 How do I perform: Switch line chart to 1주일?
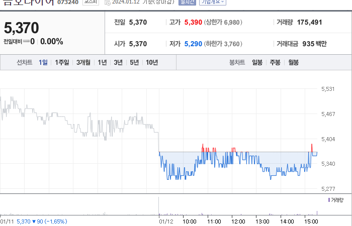(62, 62)
